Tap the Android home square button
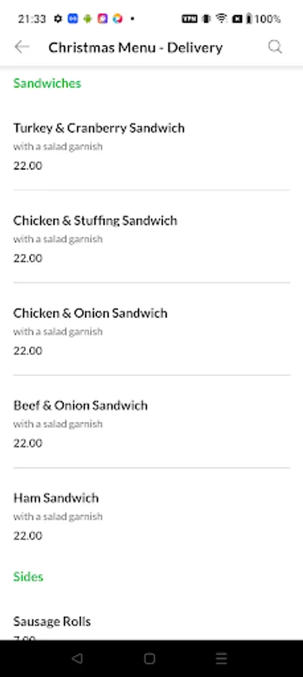 pos(150,658)
